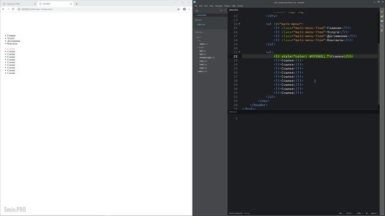
Task: Close the first browser tab
Action: [35, 4]
